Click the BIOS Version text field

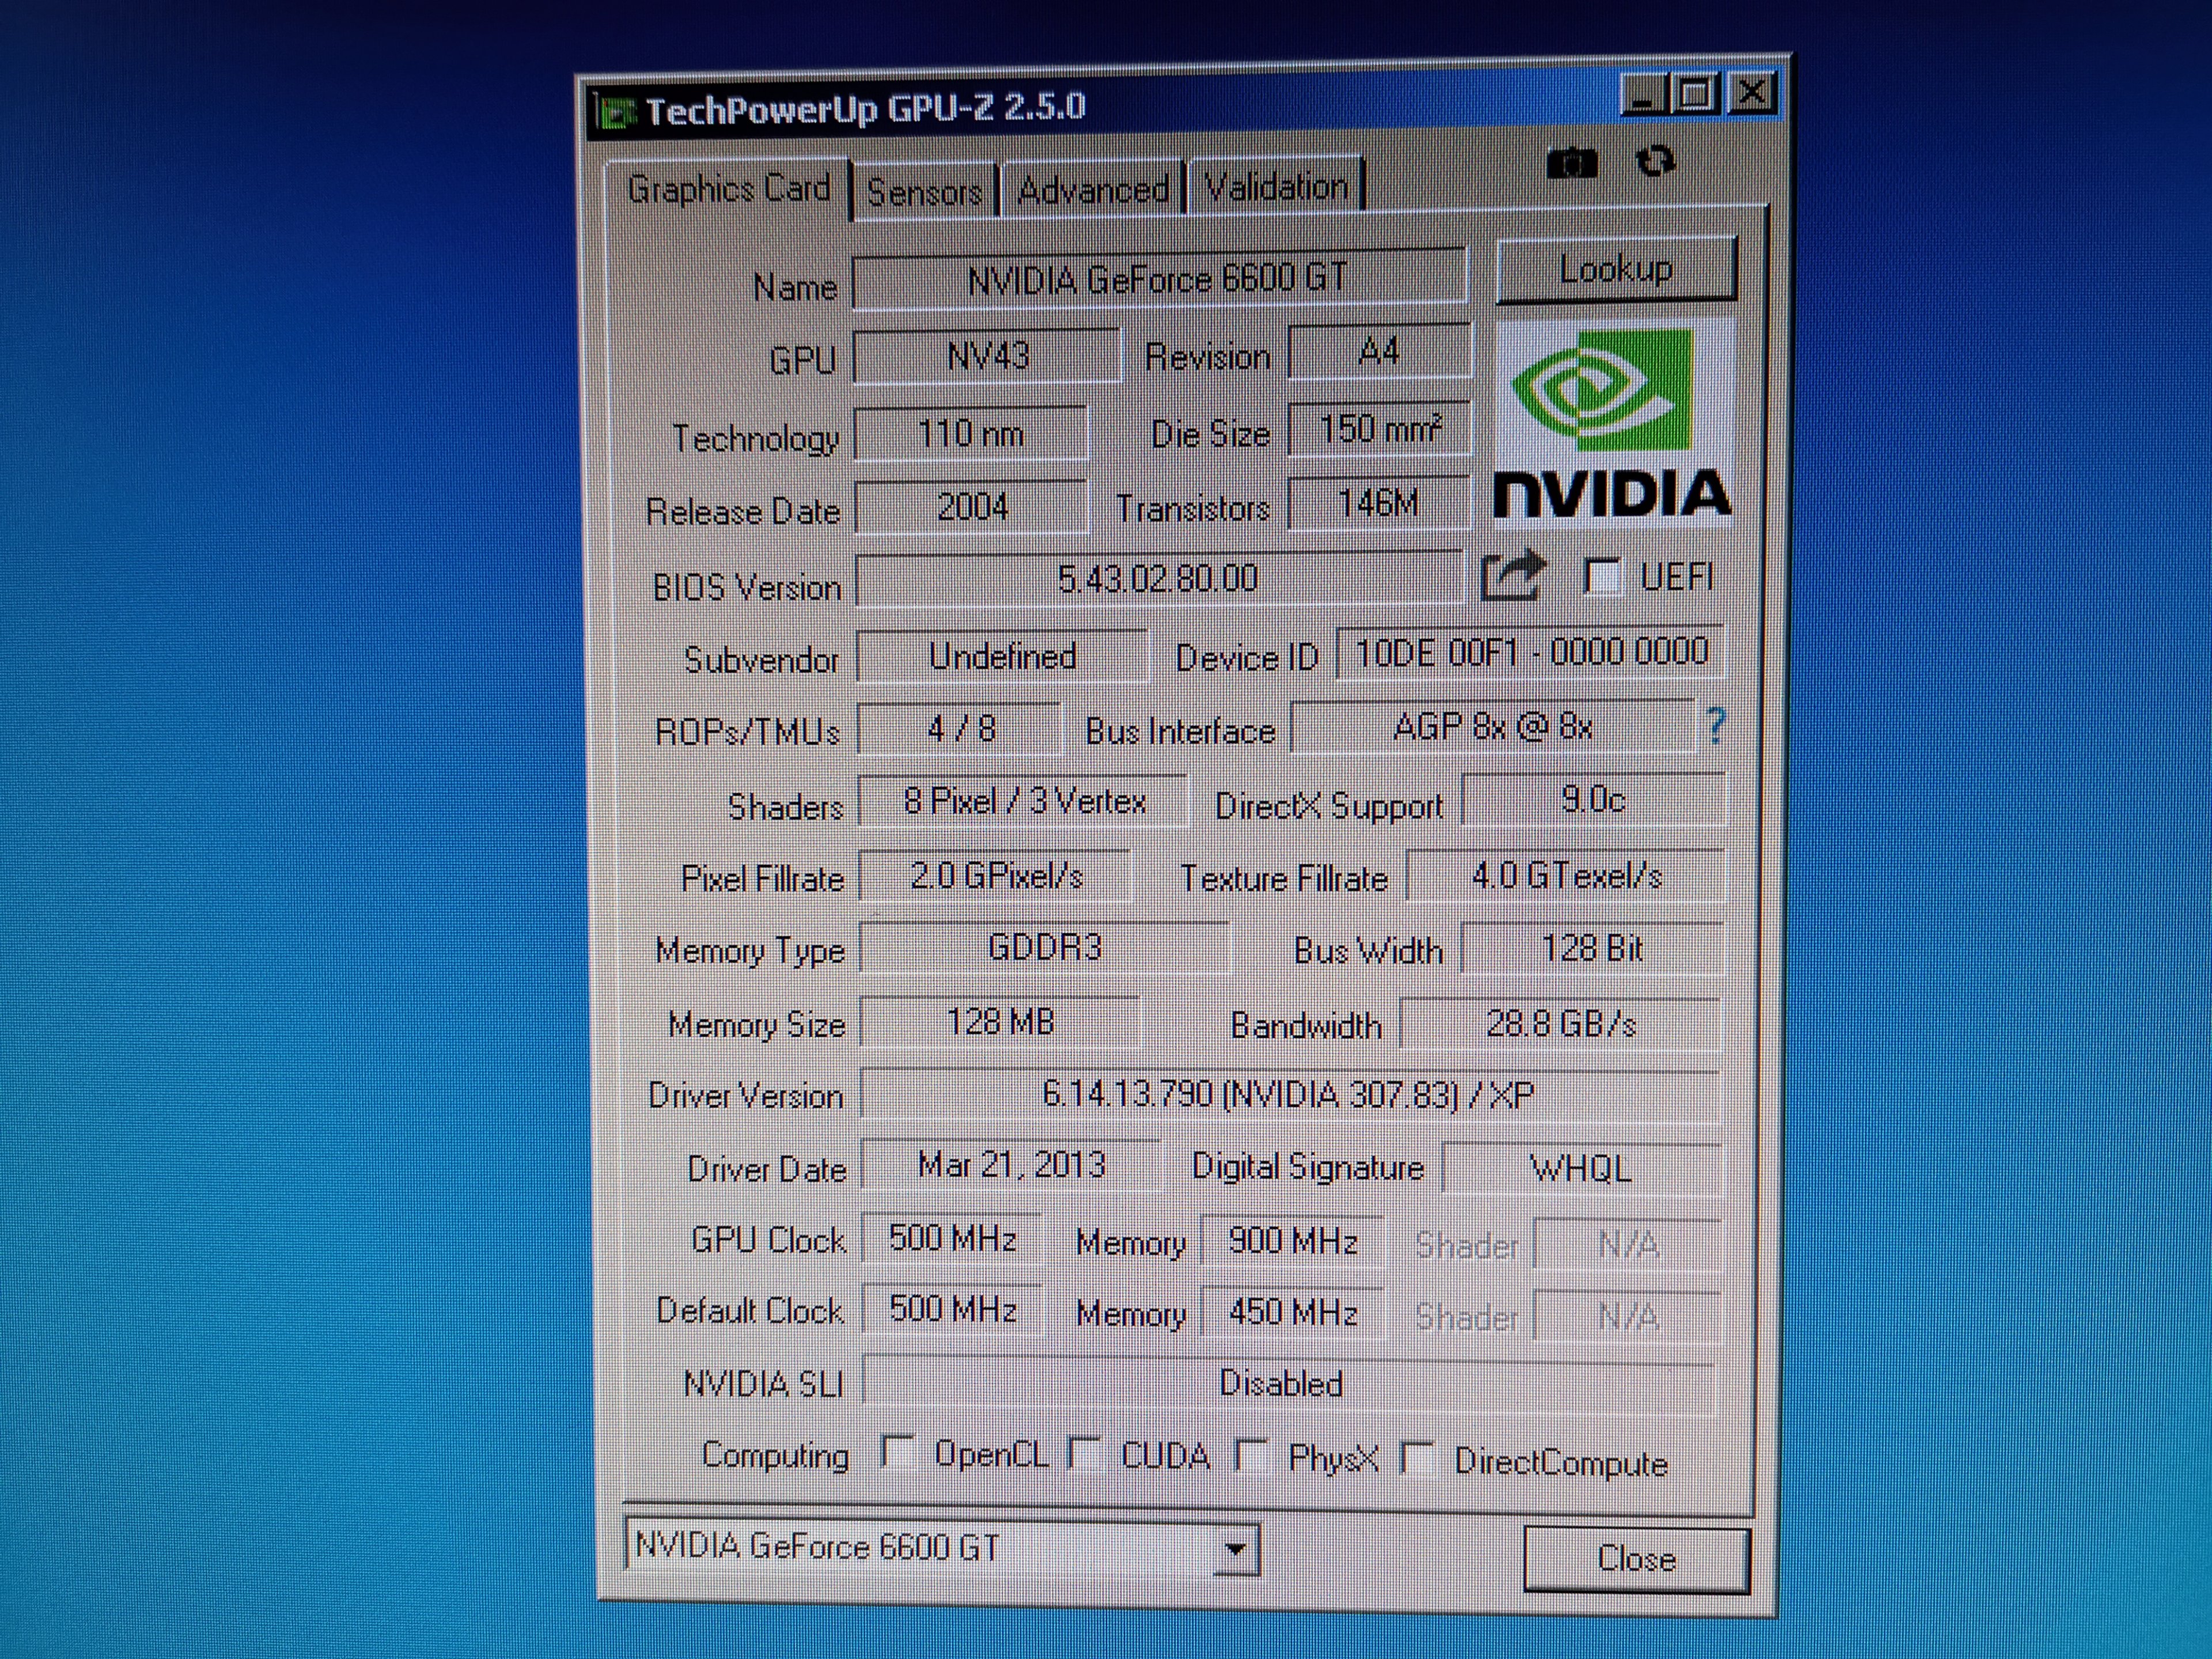pos(1157,579)
